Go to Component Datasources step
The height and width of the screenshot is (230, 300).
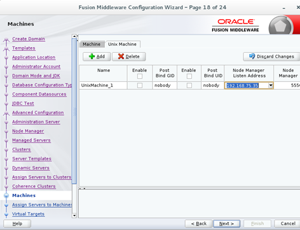(x=39, y=94)
